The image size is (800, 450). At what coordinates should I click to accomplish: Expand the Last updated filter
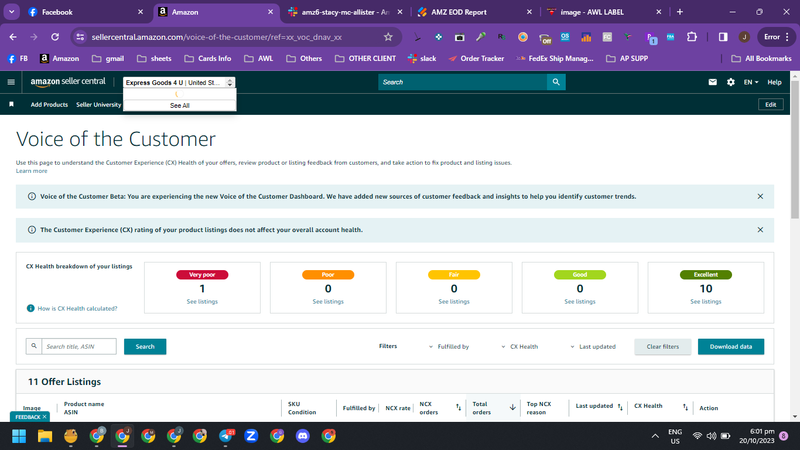593,346
